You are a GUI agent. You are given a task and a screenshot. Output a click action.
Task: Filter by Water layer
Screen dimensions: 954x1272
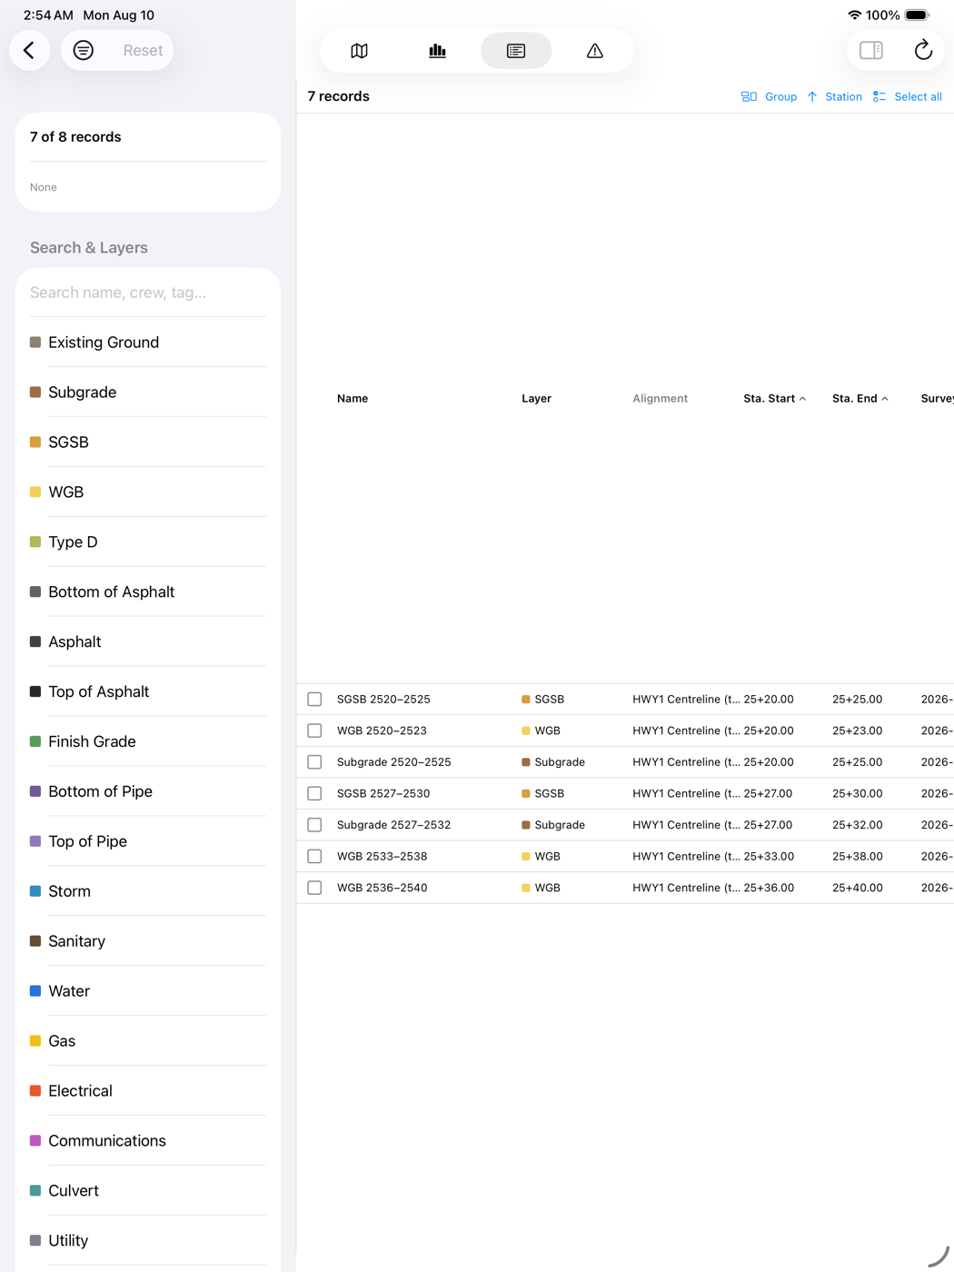[x=148, y=992]
